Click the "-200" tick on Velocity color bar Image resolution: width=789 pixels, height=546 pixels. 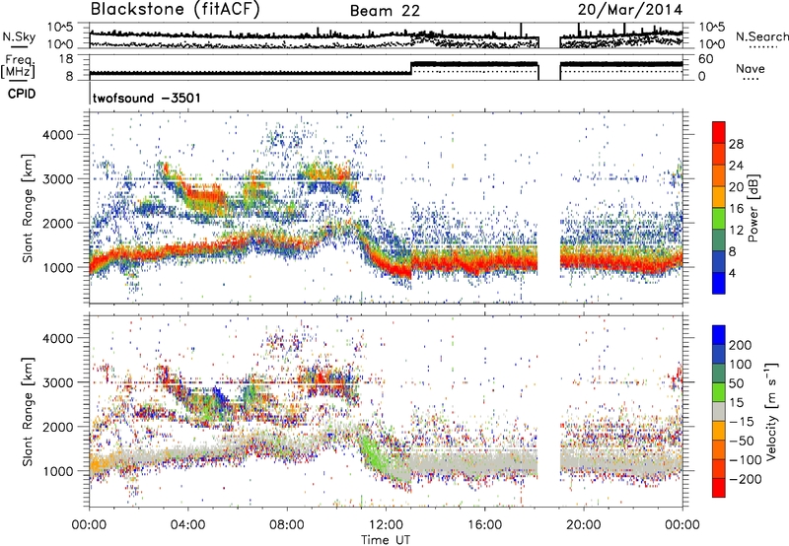[x=746, y=479]
